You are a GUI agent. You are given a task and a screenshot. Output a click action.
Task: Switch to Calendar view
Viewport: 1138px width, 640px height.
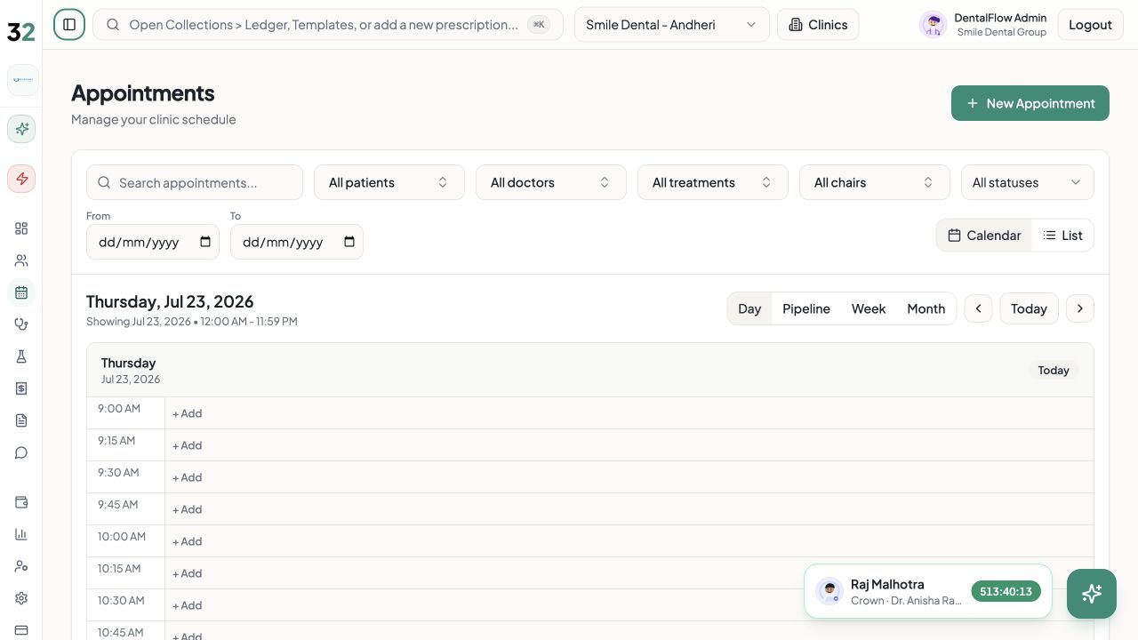pos(984,236)
